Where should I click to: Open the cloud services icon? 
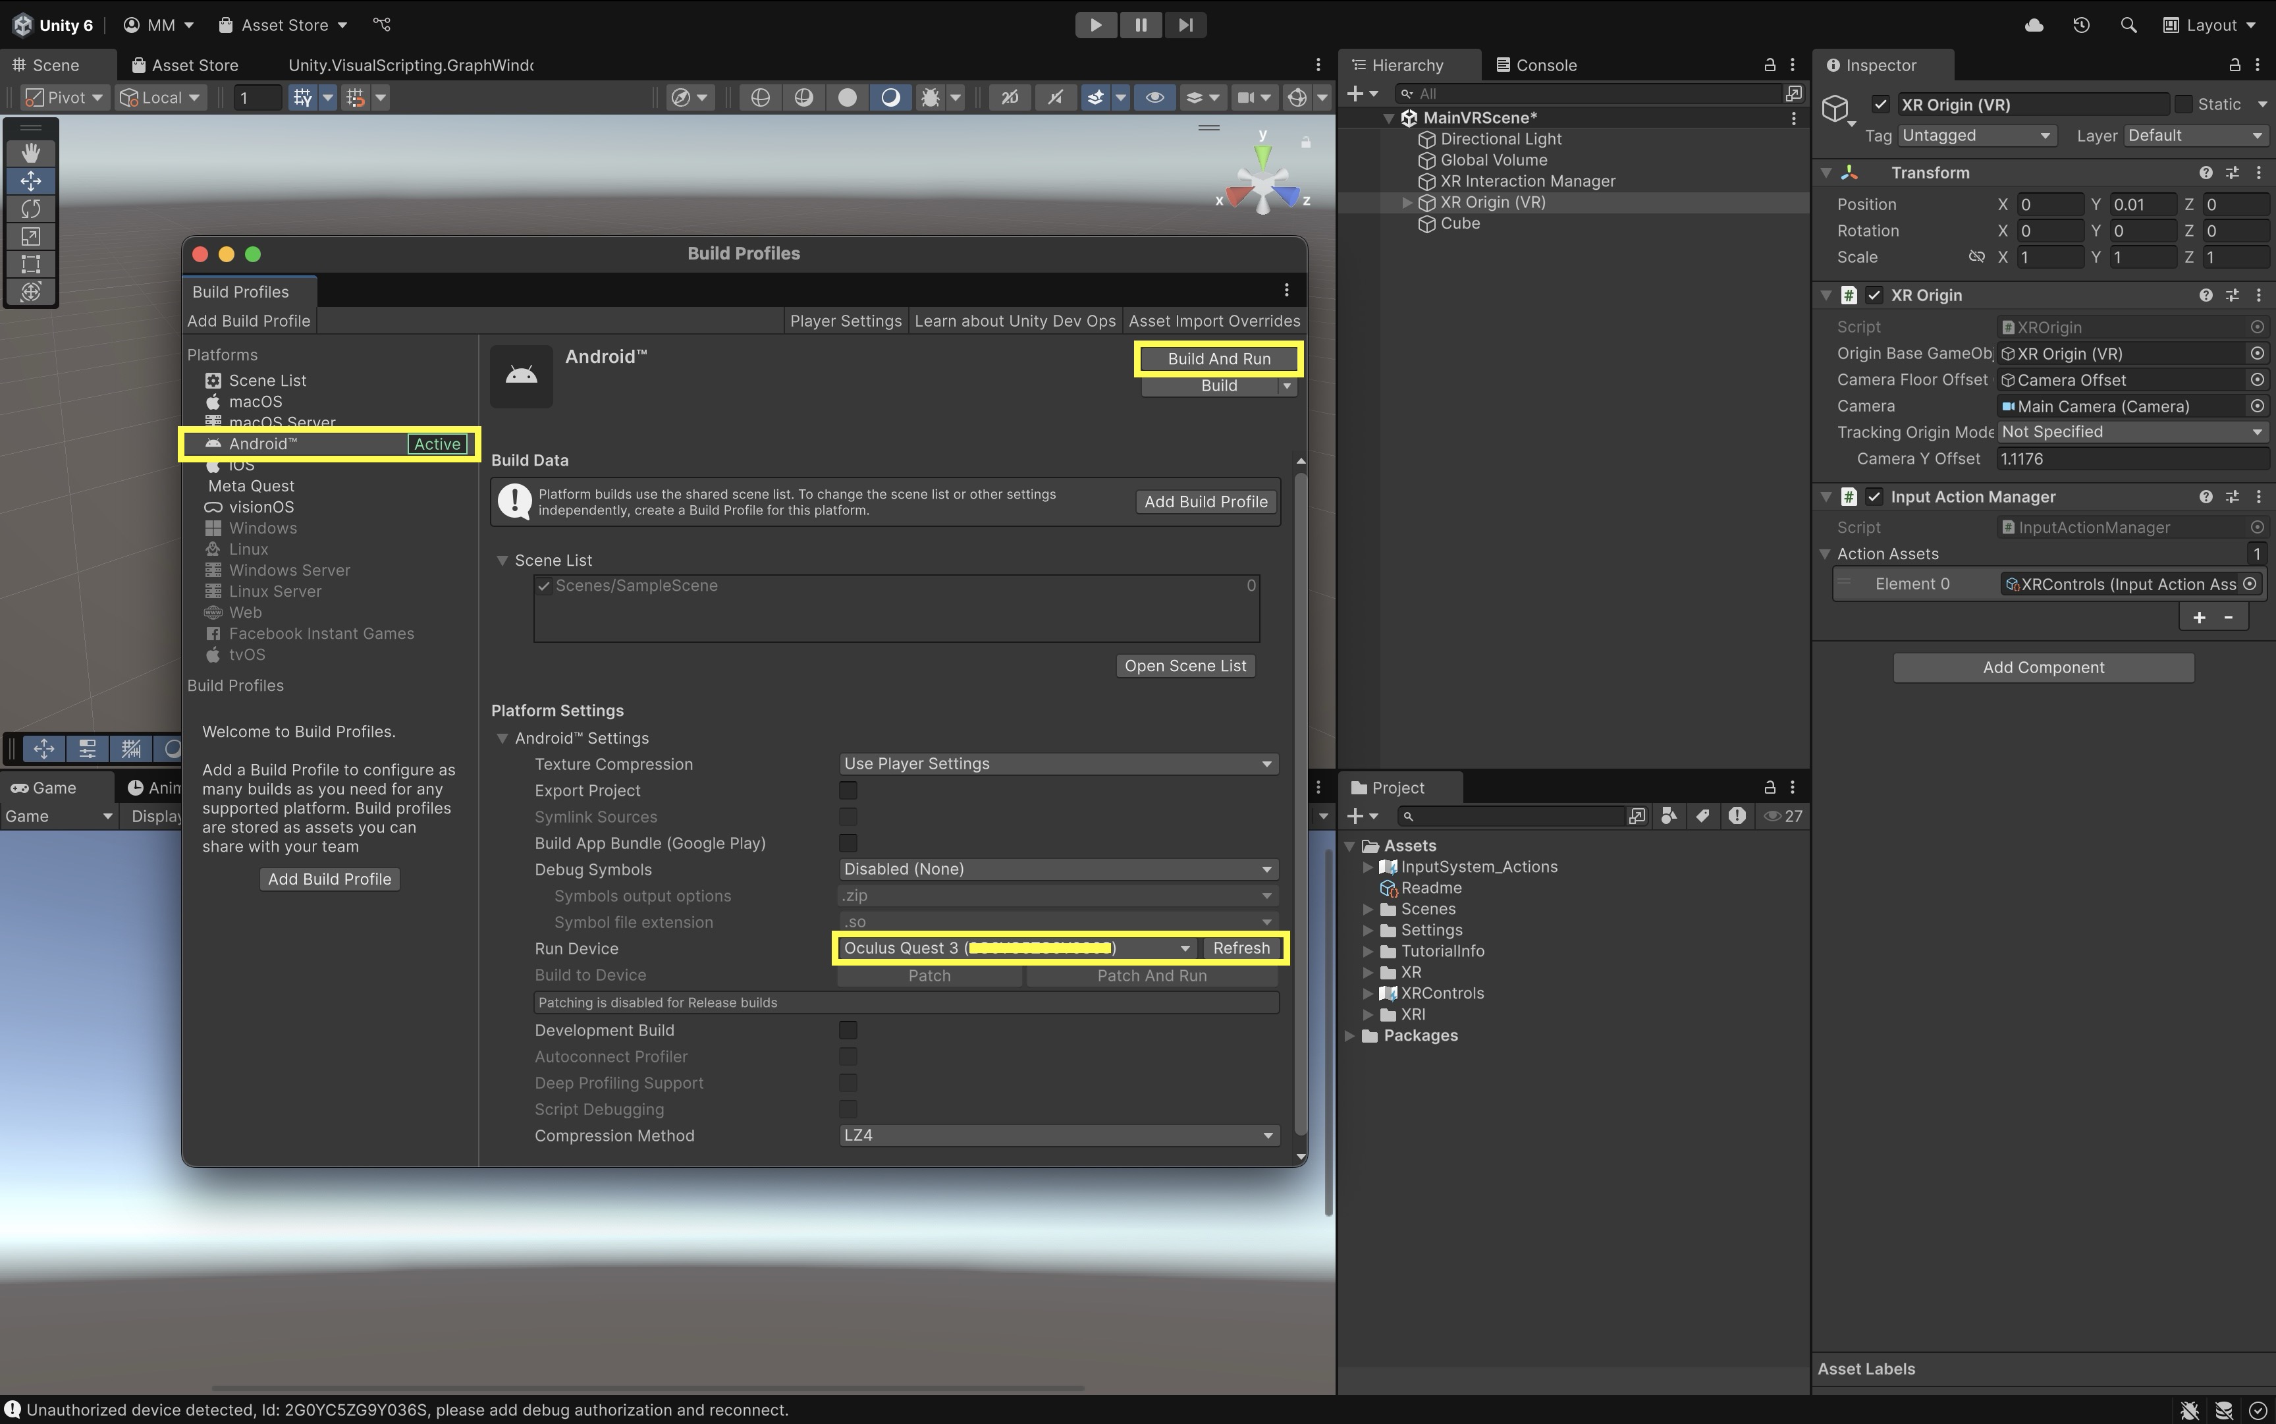tap(2034, 26)
